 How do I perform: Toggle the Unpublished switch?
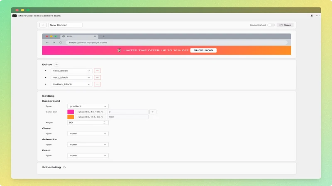(x=271, y=25)
